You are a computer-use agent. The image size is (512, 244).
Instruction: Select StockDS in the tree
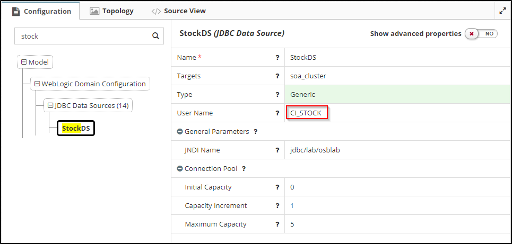[x=75, y=128]
